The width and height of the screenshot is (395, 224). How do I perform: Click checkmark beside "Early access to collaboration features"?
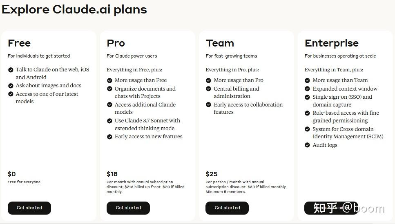click(x=209, y=105)
